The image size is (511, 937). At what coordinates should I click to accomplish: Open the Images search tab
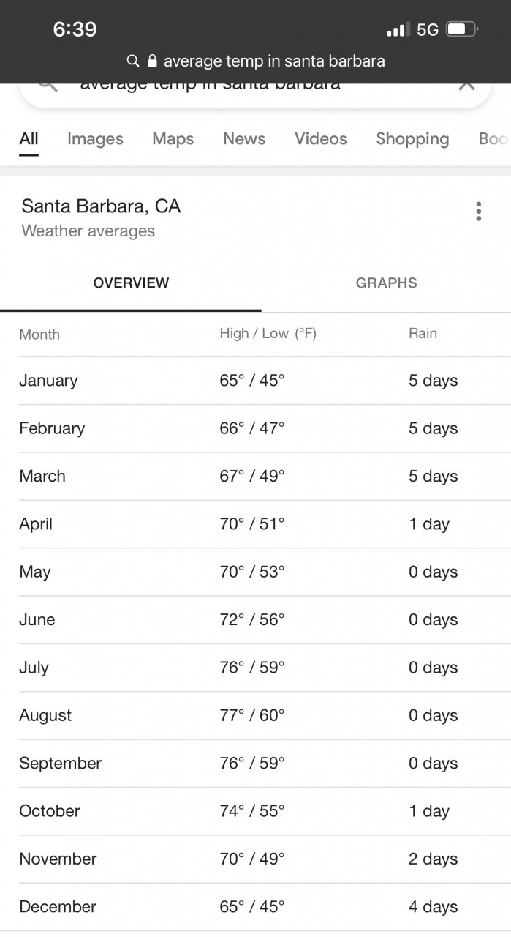click(x=95, y=139)
